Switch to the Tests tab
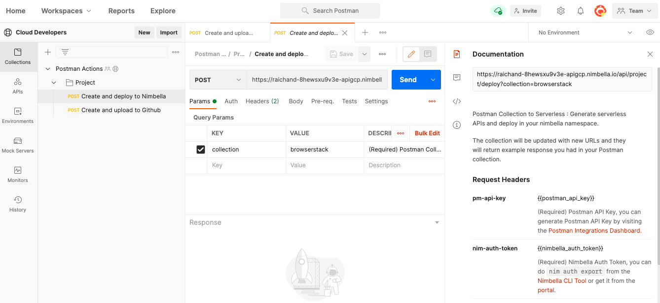The image size is (660, 303). pyautogui.click(x=349, y=101)
